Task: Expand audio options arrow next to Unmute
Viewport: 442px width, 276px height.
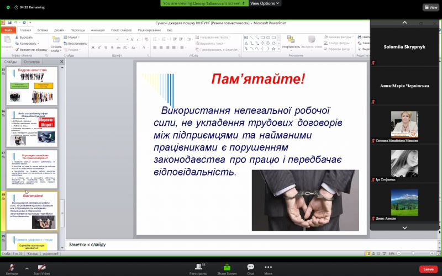Action: pos(27,268)
